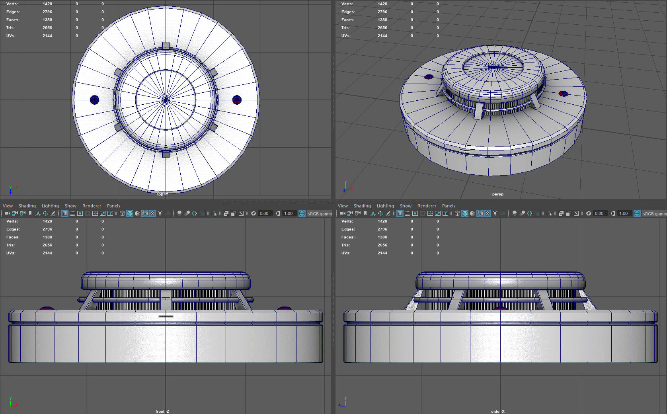
Task: Toggle Use All Lights in side viewport toolbar
Action: pyautogui.click(x=495, y=213)
